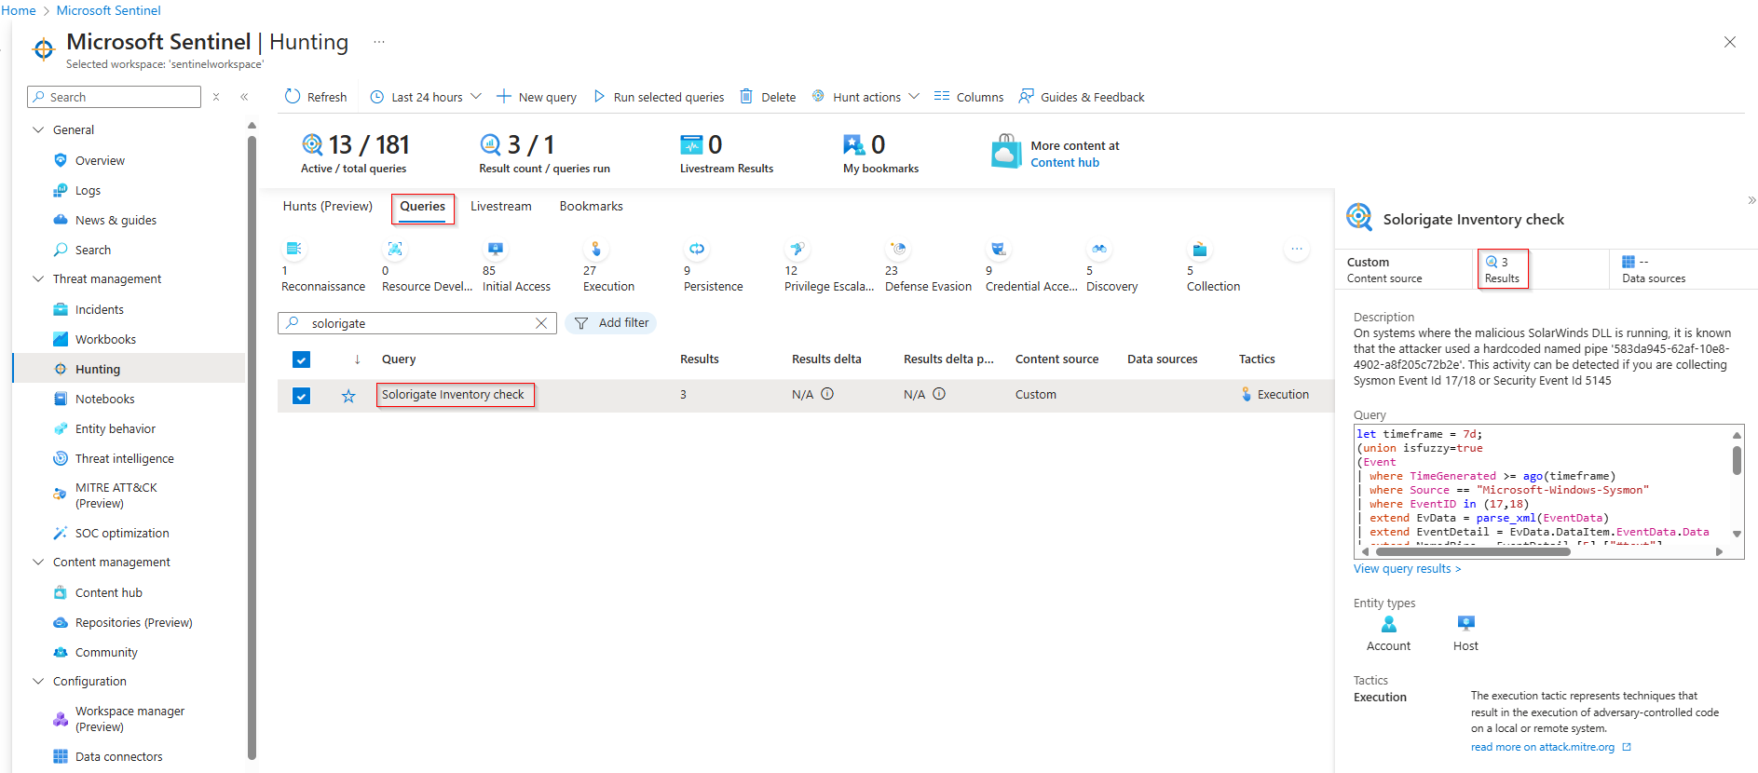
Task: Click the Resource Development tactic icon
Action: 395,249
